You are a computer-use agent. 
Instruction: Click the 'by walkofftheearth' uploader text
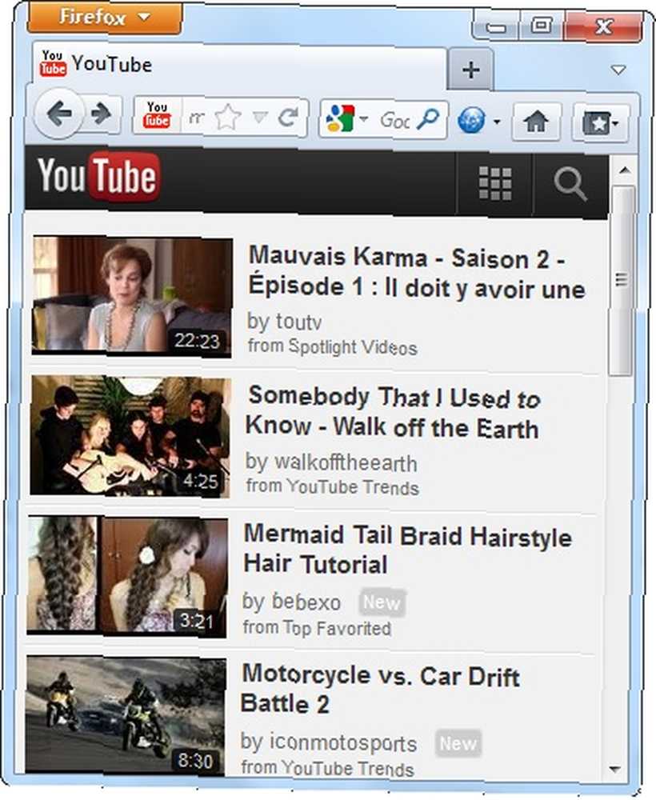[331, 462]
